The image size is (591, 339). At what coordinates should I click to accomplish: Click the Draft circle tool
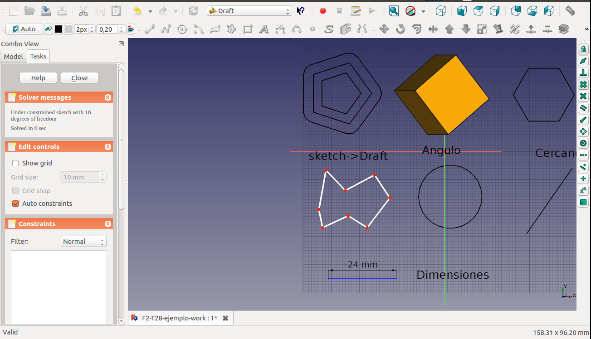pyautogui.click(x=182, y=29)
